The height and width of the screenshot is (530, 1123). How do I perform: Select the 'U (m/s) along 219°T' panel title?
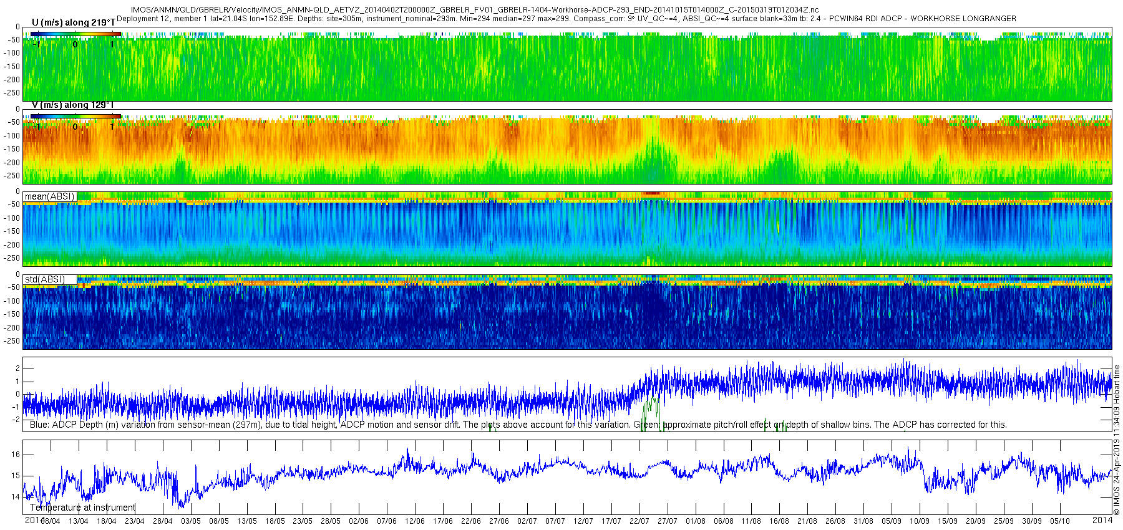click(73, 22)
